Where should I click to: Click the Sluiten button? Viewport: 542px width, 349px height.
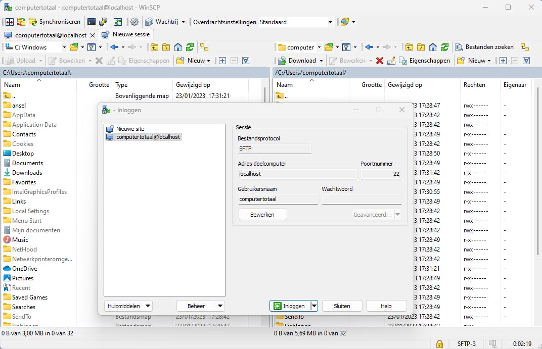(342, 306)
